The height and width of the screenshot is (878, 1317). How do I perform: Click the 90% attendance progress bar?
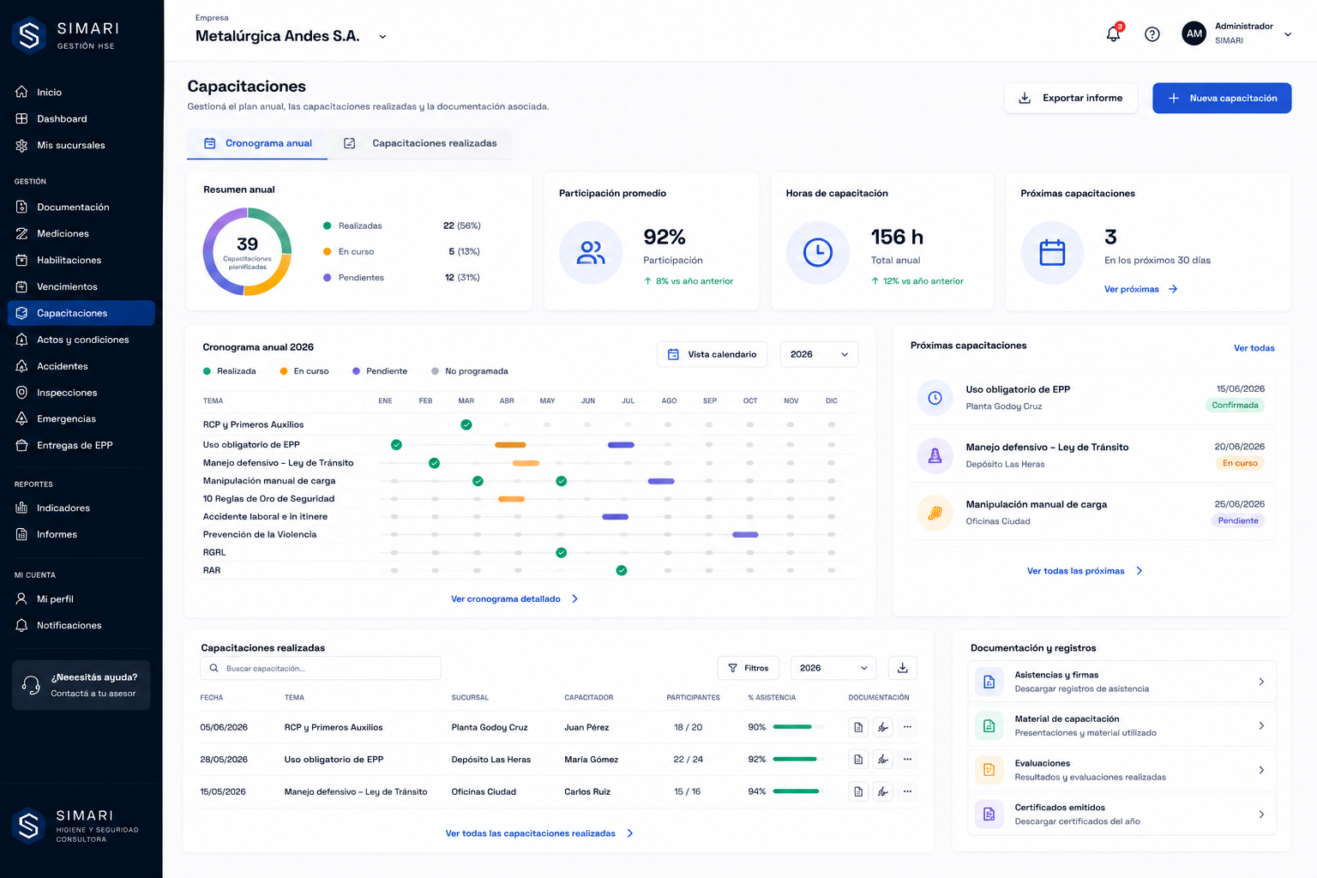pyautogui.click(x=797, y=727)
